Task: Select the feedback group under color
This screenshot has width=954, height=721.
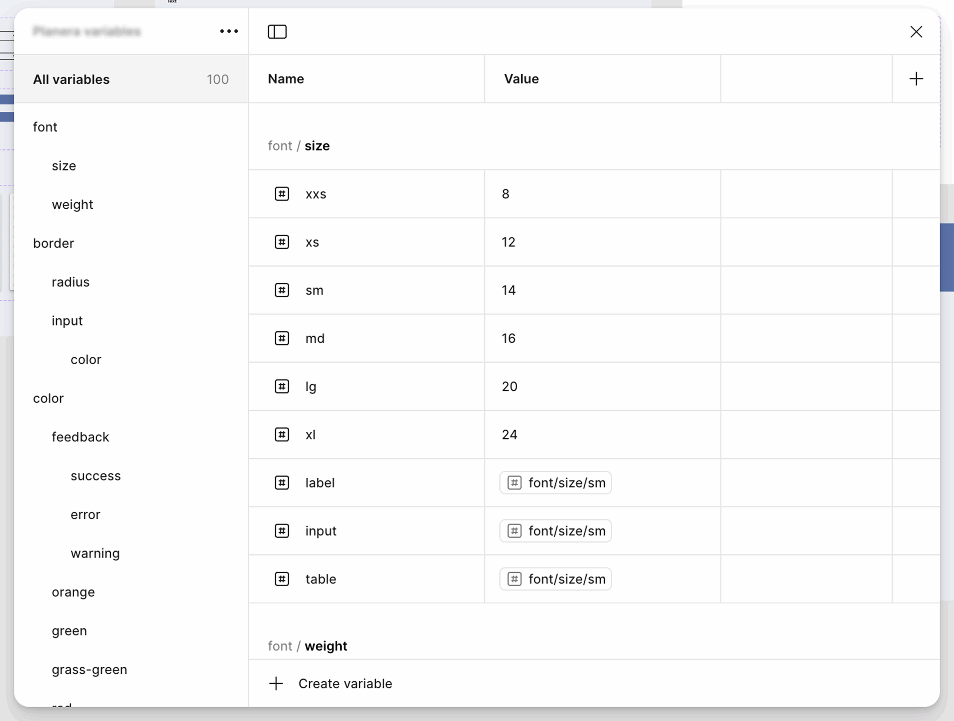Action: click(80, 437)
